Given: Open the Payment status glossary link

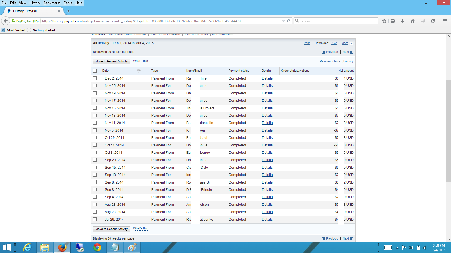Looking at the screenshot, I should pos(337,62).
